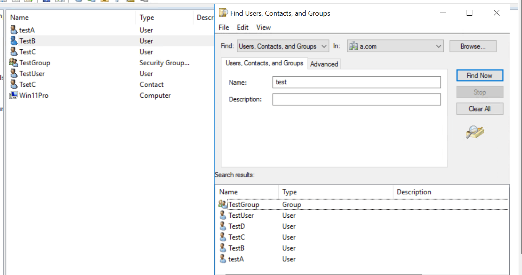Click the User type cell of testA in search results
The image size is (522, 275).
click(x=289, y=259)
